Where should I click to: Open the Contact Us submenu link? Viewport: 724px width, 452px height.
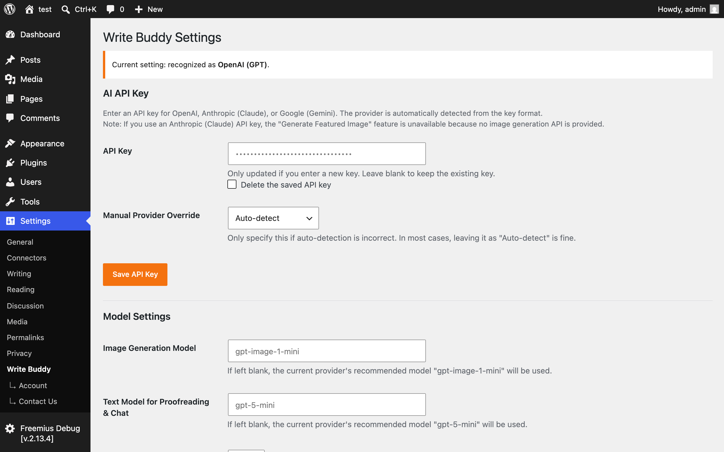tap(38, 401)
